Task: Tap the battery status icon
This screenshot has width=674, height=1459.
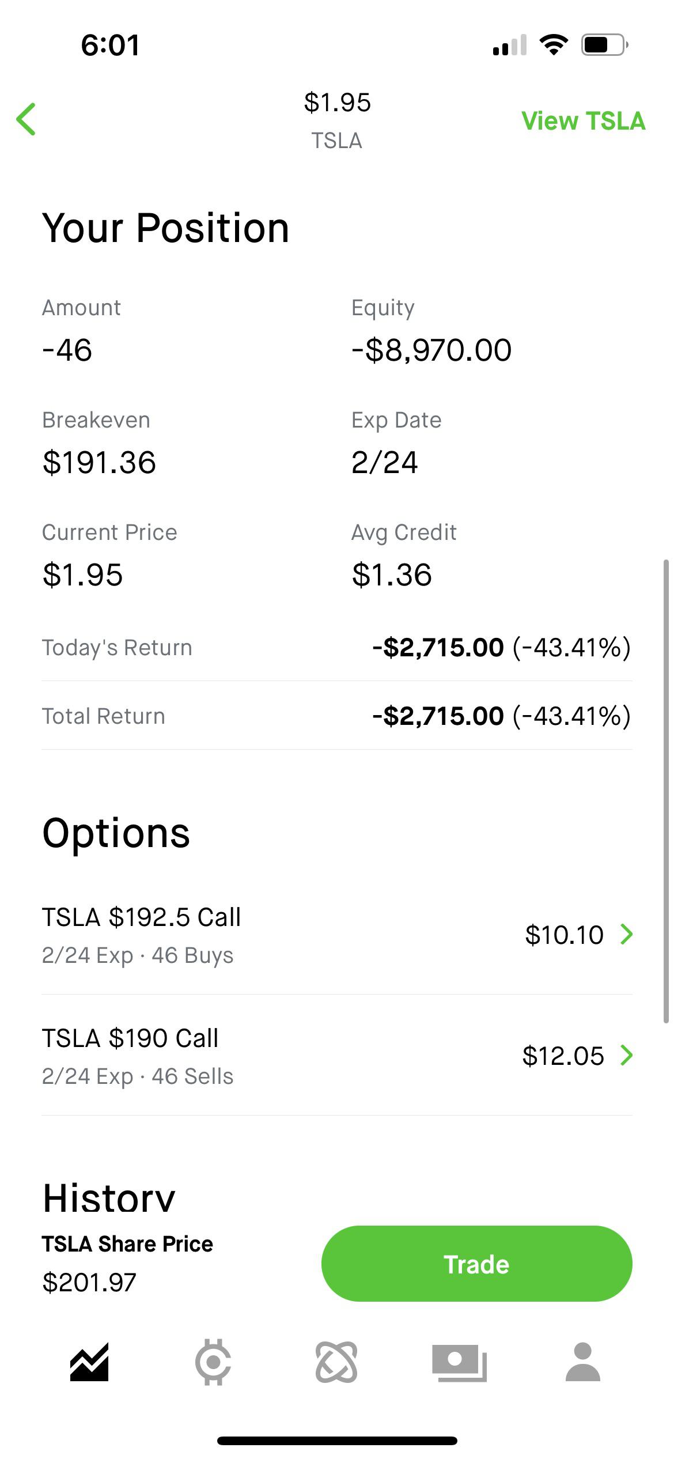Action: [604, 45]
